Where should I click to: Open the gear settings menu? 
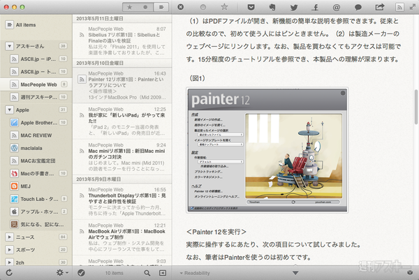coord(62,272)
